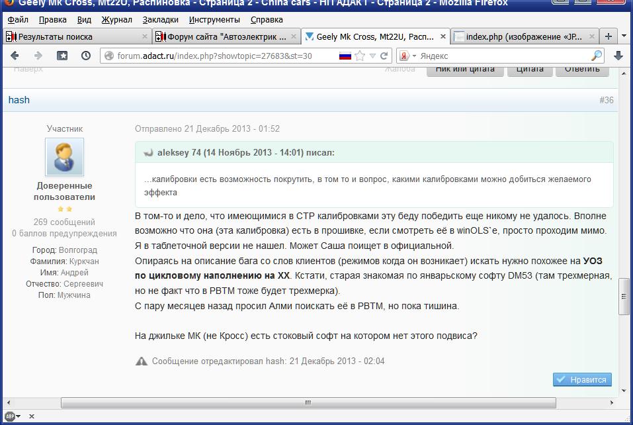
Task: Click the Adblock Plus ABP icon
Action: click(10, 416)
